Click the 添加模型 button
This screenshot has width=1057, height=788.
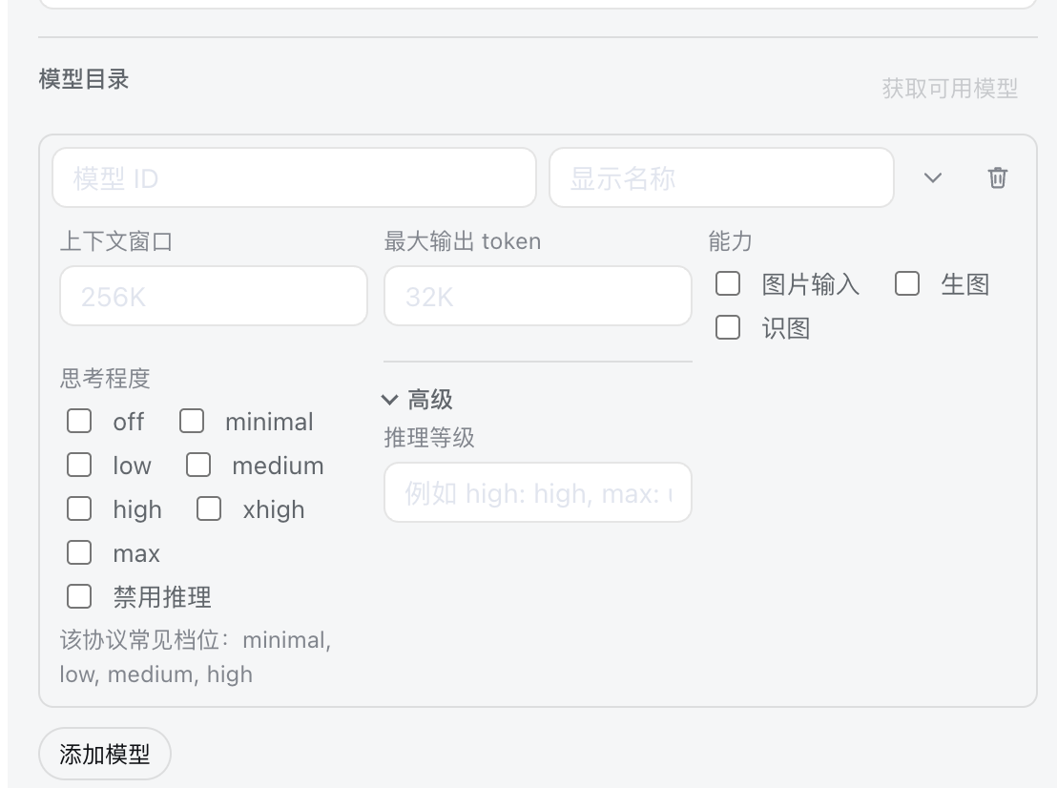pyautogui.click(x=105, y=754)
